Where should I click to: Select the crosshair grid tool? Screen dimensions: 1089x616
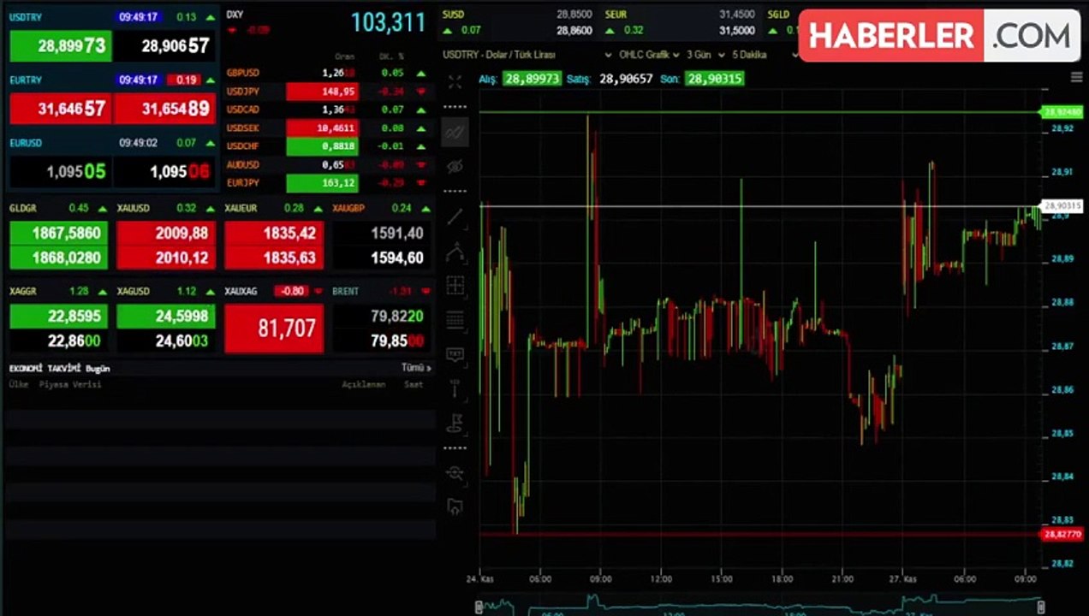[x=455, y=286]
